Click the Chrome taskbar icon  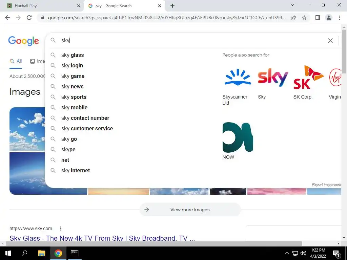click(x=58, y=253)
